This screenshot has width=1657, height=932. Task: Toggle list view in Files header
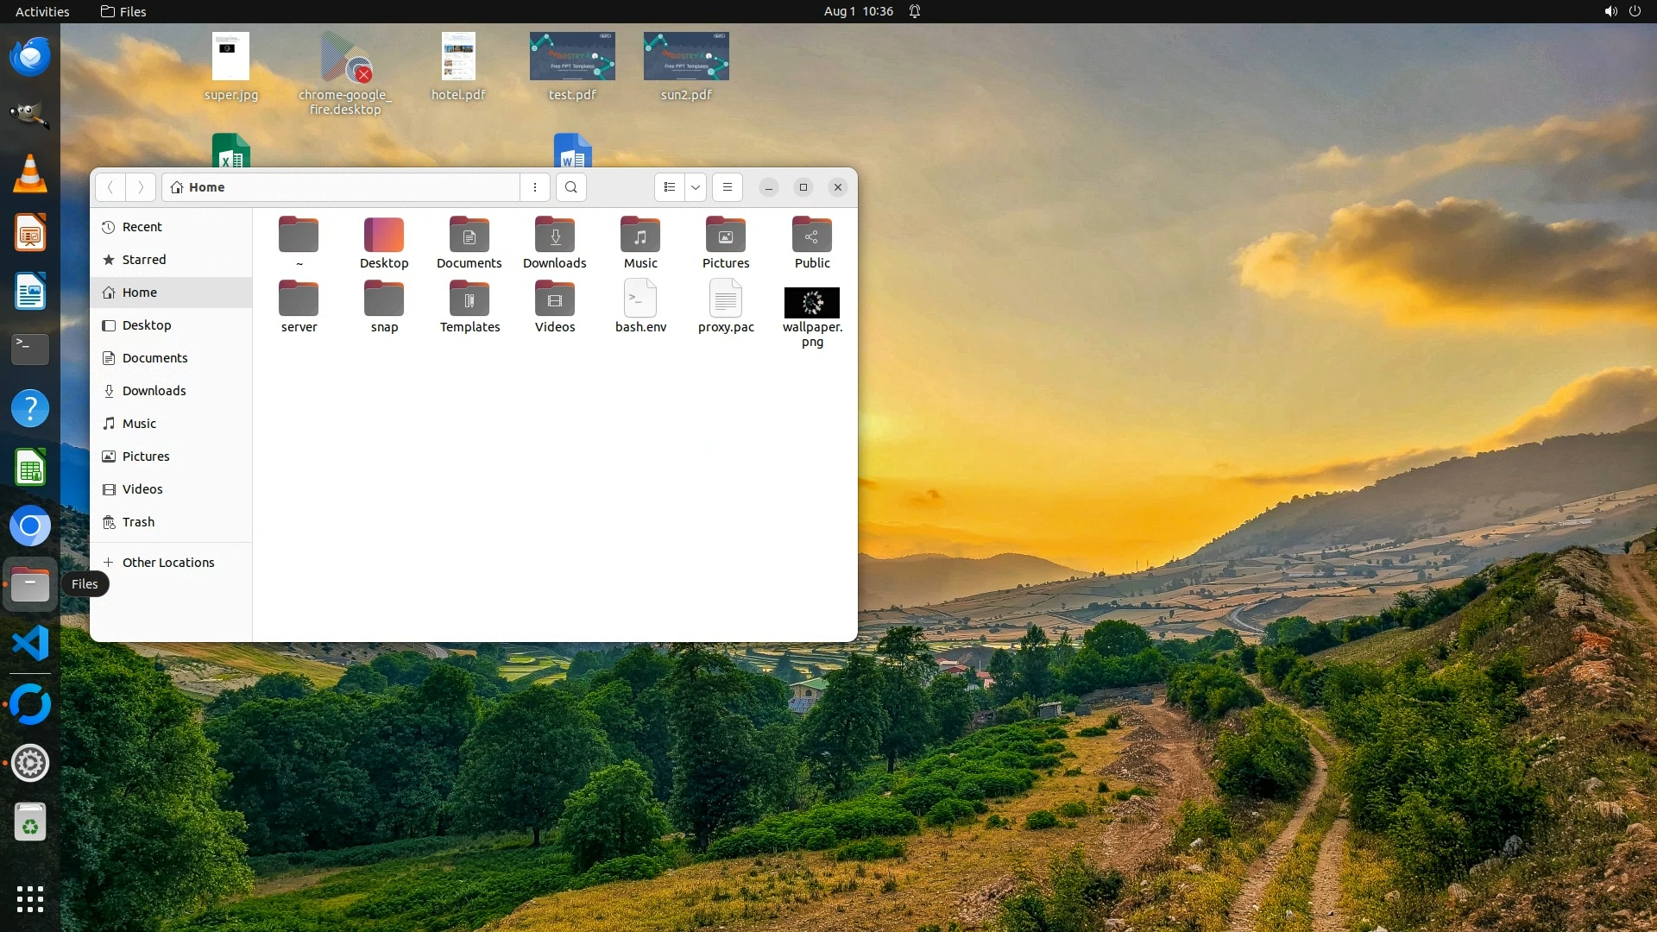click(x=670, y=187)
